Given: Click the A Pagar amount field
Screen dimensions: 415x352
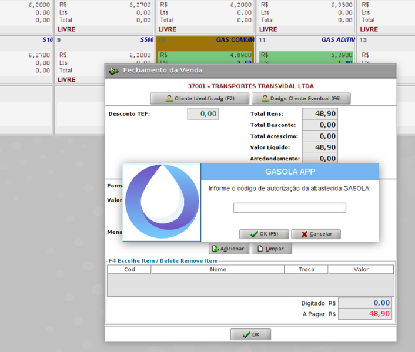Looking at the screenshot, I should click(x=366, y=314).
